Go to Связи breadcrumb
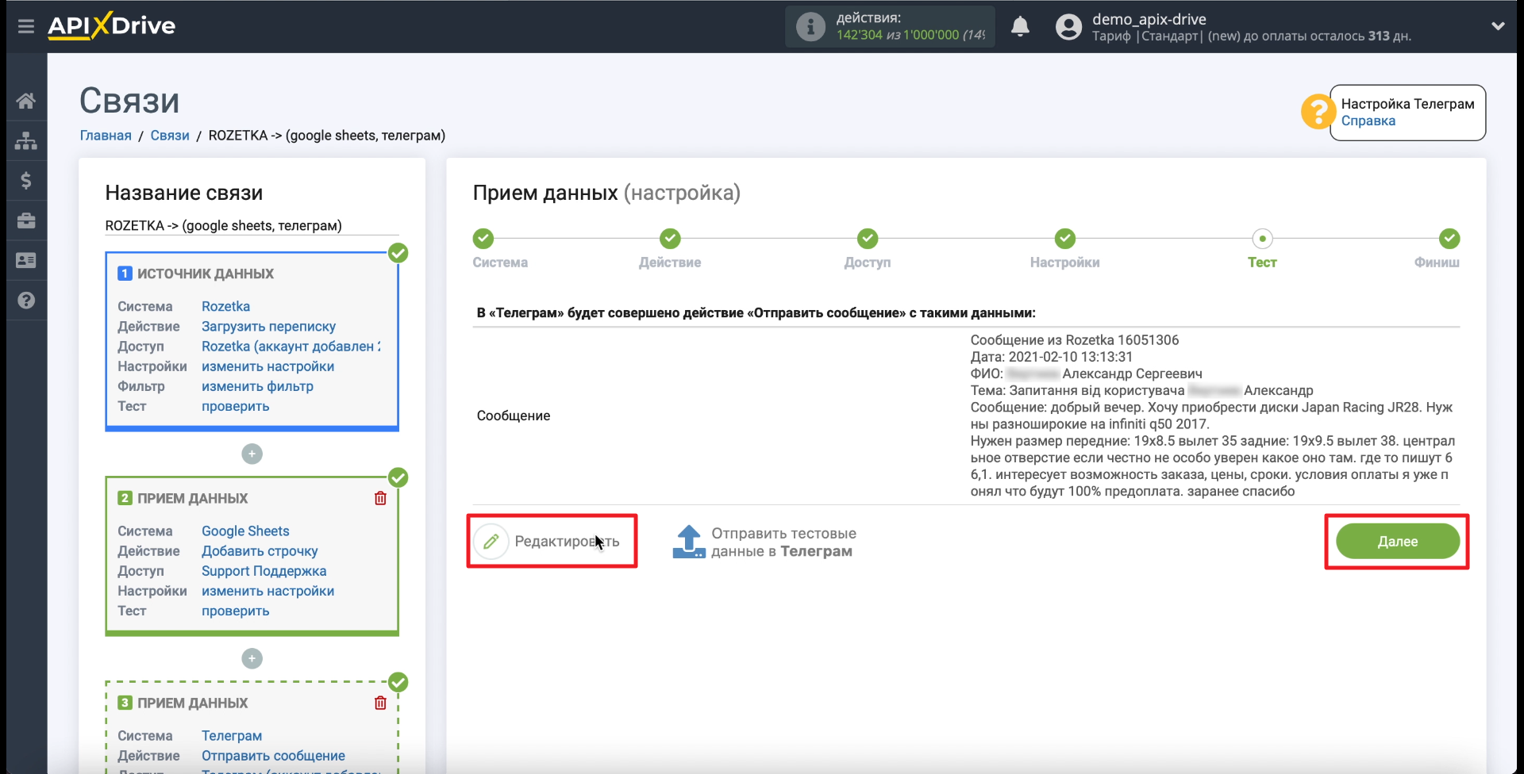Image resolution: width=1524 pixels, height=774 pixels. click(170, 136)
